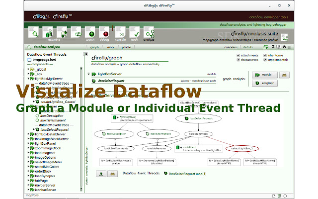Select the analyze graph tool icon

(149, 32)
